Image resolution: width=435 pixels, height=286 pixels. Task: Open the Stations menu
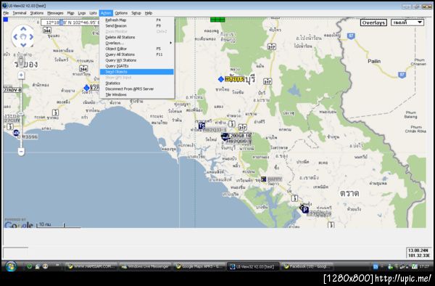point(37,13)
